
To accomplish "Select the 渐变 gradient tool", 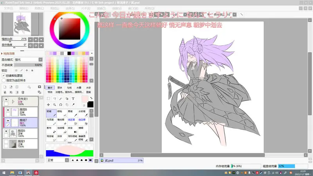I will pos(72,130).
